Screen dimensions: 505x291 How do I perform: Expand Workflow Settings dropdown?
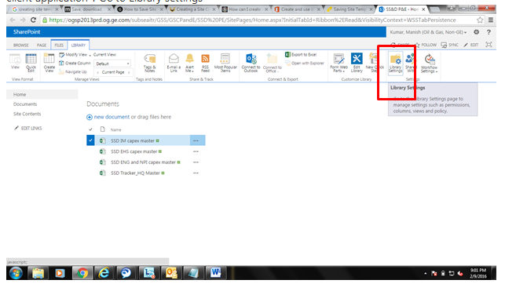[429, 63]
